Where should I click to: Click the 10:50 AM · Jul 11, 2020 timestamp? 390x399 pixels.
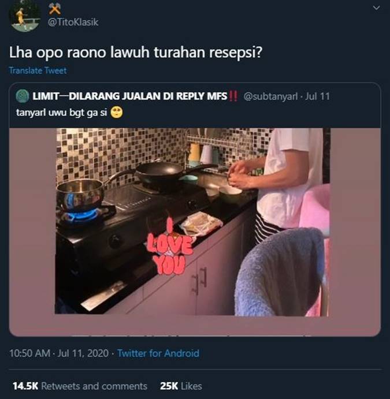[x=59, y=353]
